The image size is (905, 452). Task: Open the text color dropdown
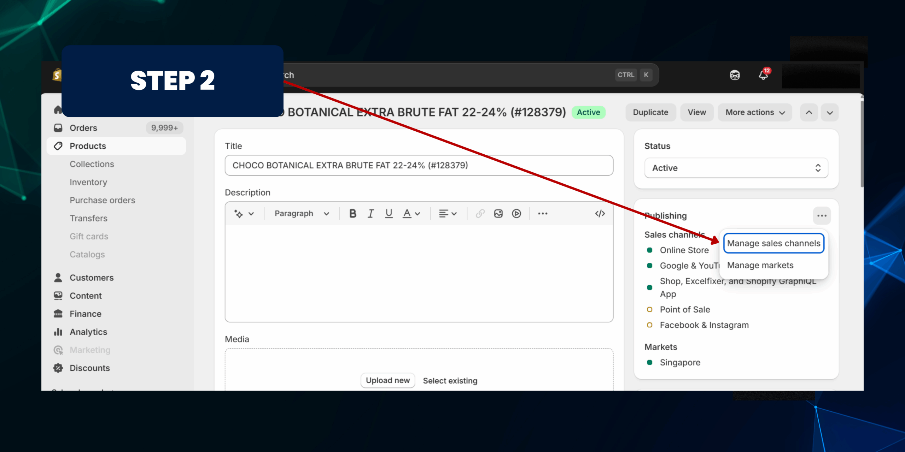(x=411, y=214)
